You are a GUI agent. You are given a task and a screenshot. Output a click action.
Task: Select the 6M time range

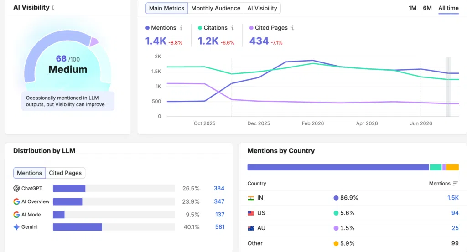tap(427, 8)
